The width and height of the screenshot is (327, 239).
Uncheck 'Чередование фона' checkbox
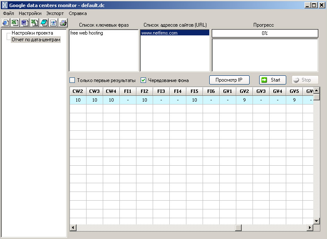143,80
